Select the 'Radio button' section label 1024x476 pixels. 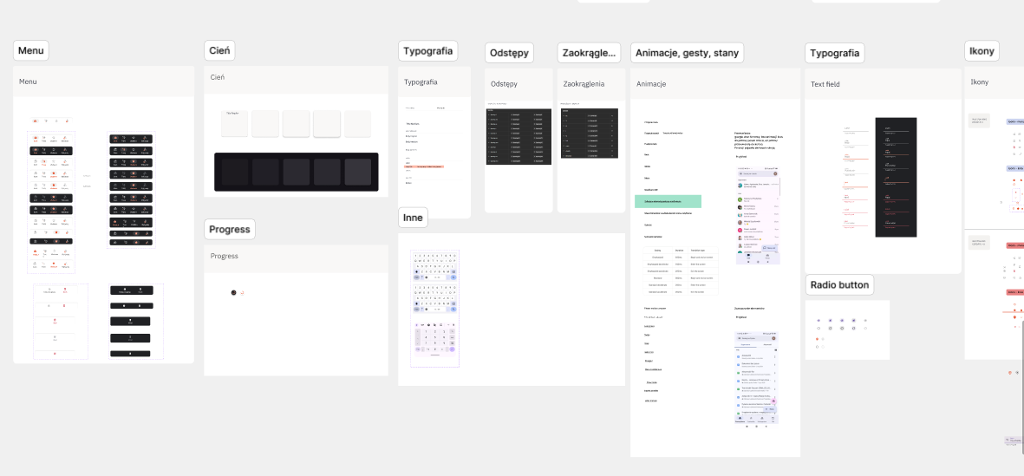pyautogui.click(x=839, y=284)
